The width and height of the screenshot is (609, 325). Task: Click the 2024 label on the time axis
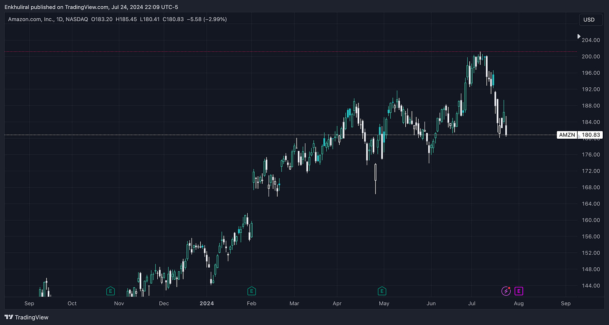click(x=207, y=303)
